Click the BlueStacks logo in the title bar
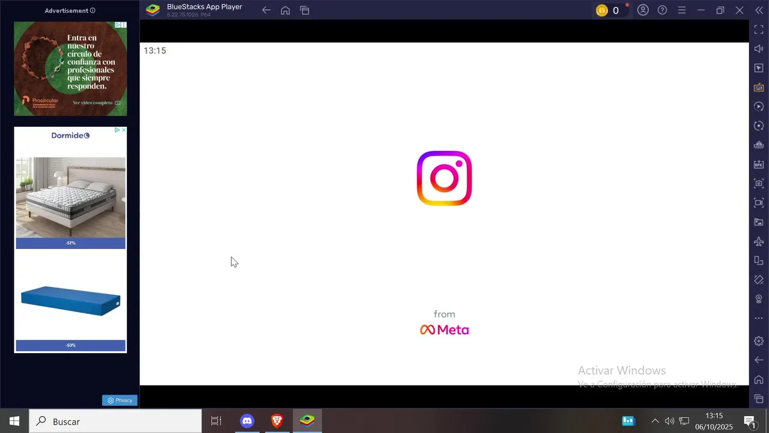This screenshot has width=769, height=433. [x=153, y=10]
